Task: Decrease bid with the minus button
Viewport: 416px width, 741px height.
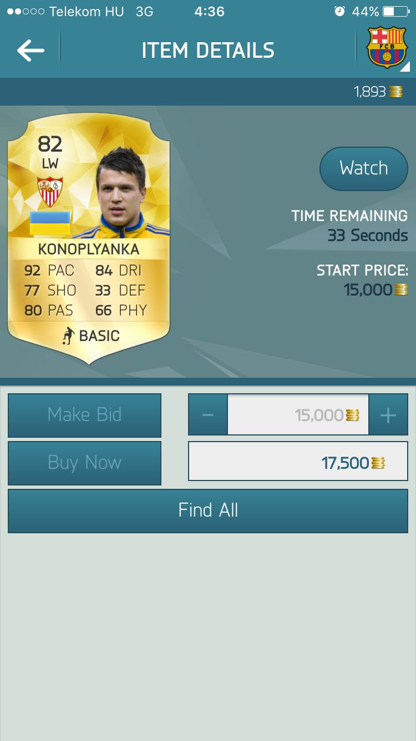Action: click(208, 414)
